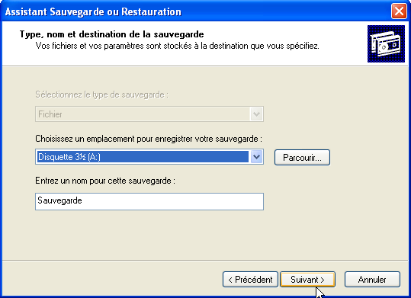Continue with the Suivant button
This screenshot has width=411, height=298.
click(307, 280)
